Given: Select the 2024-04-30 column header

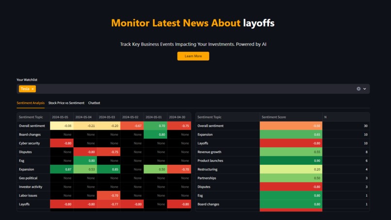Looking at the screenshot, I should tap(179, 117).
